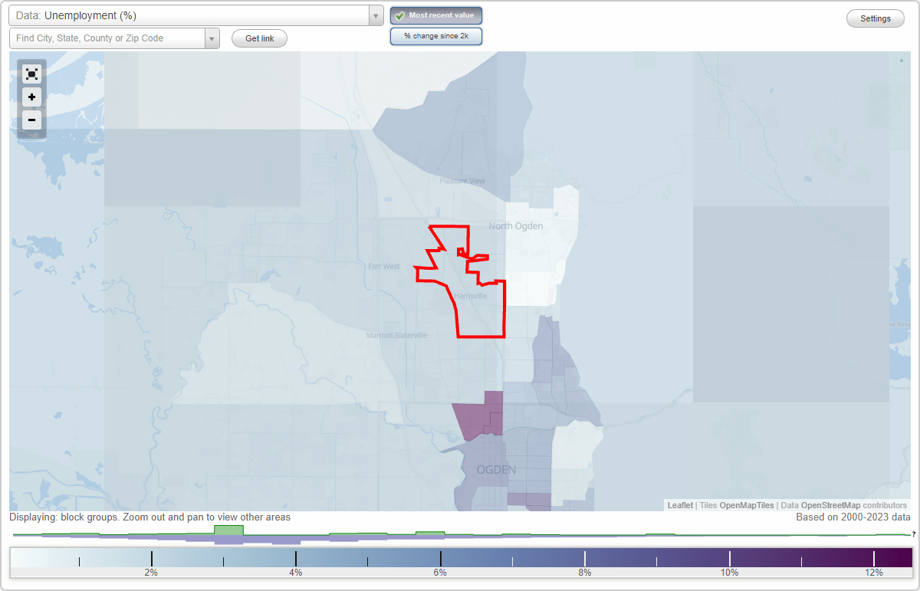920x591 pixels.
Task: Click the Leaflet attribution link
Action: click(x=679, y=505)
